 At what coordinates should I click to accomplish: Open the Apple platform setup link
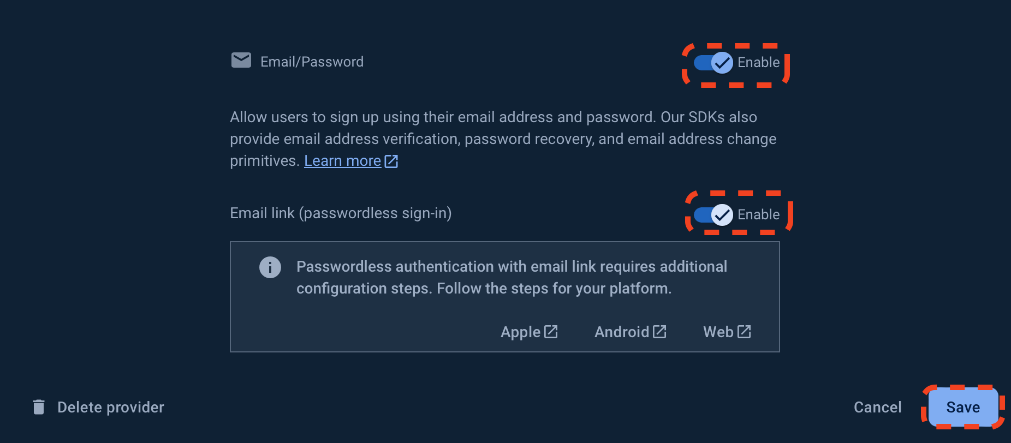pyautogui.click(x=520, y=332)
